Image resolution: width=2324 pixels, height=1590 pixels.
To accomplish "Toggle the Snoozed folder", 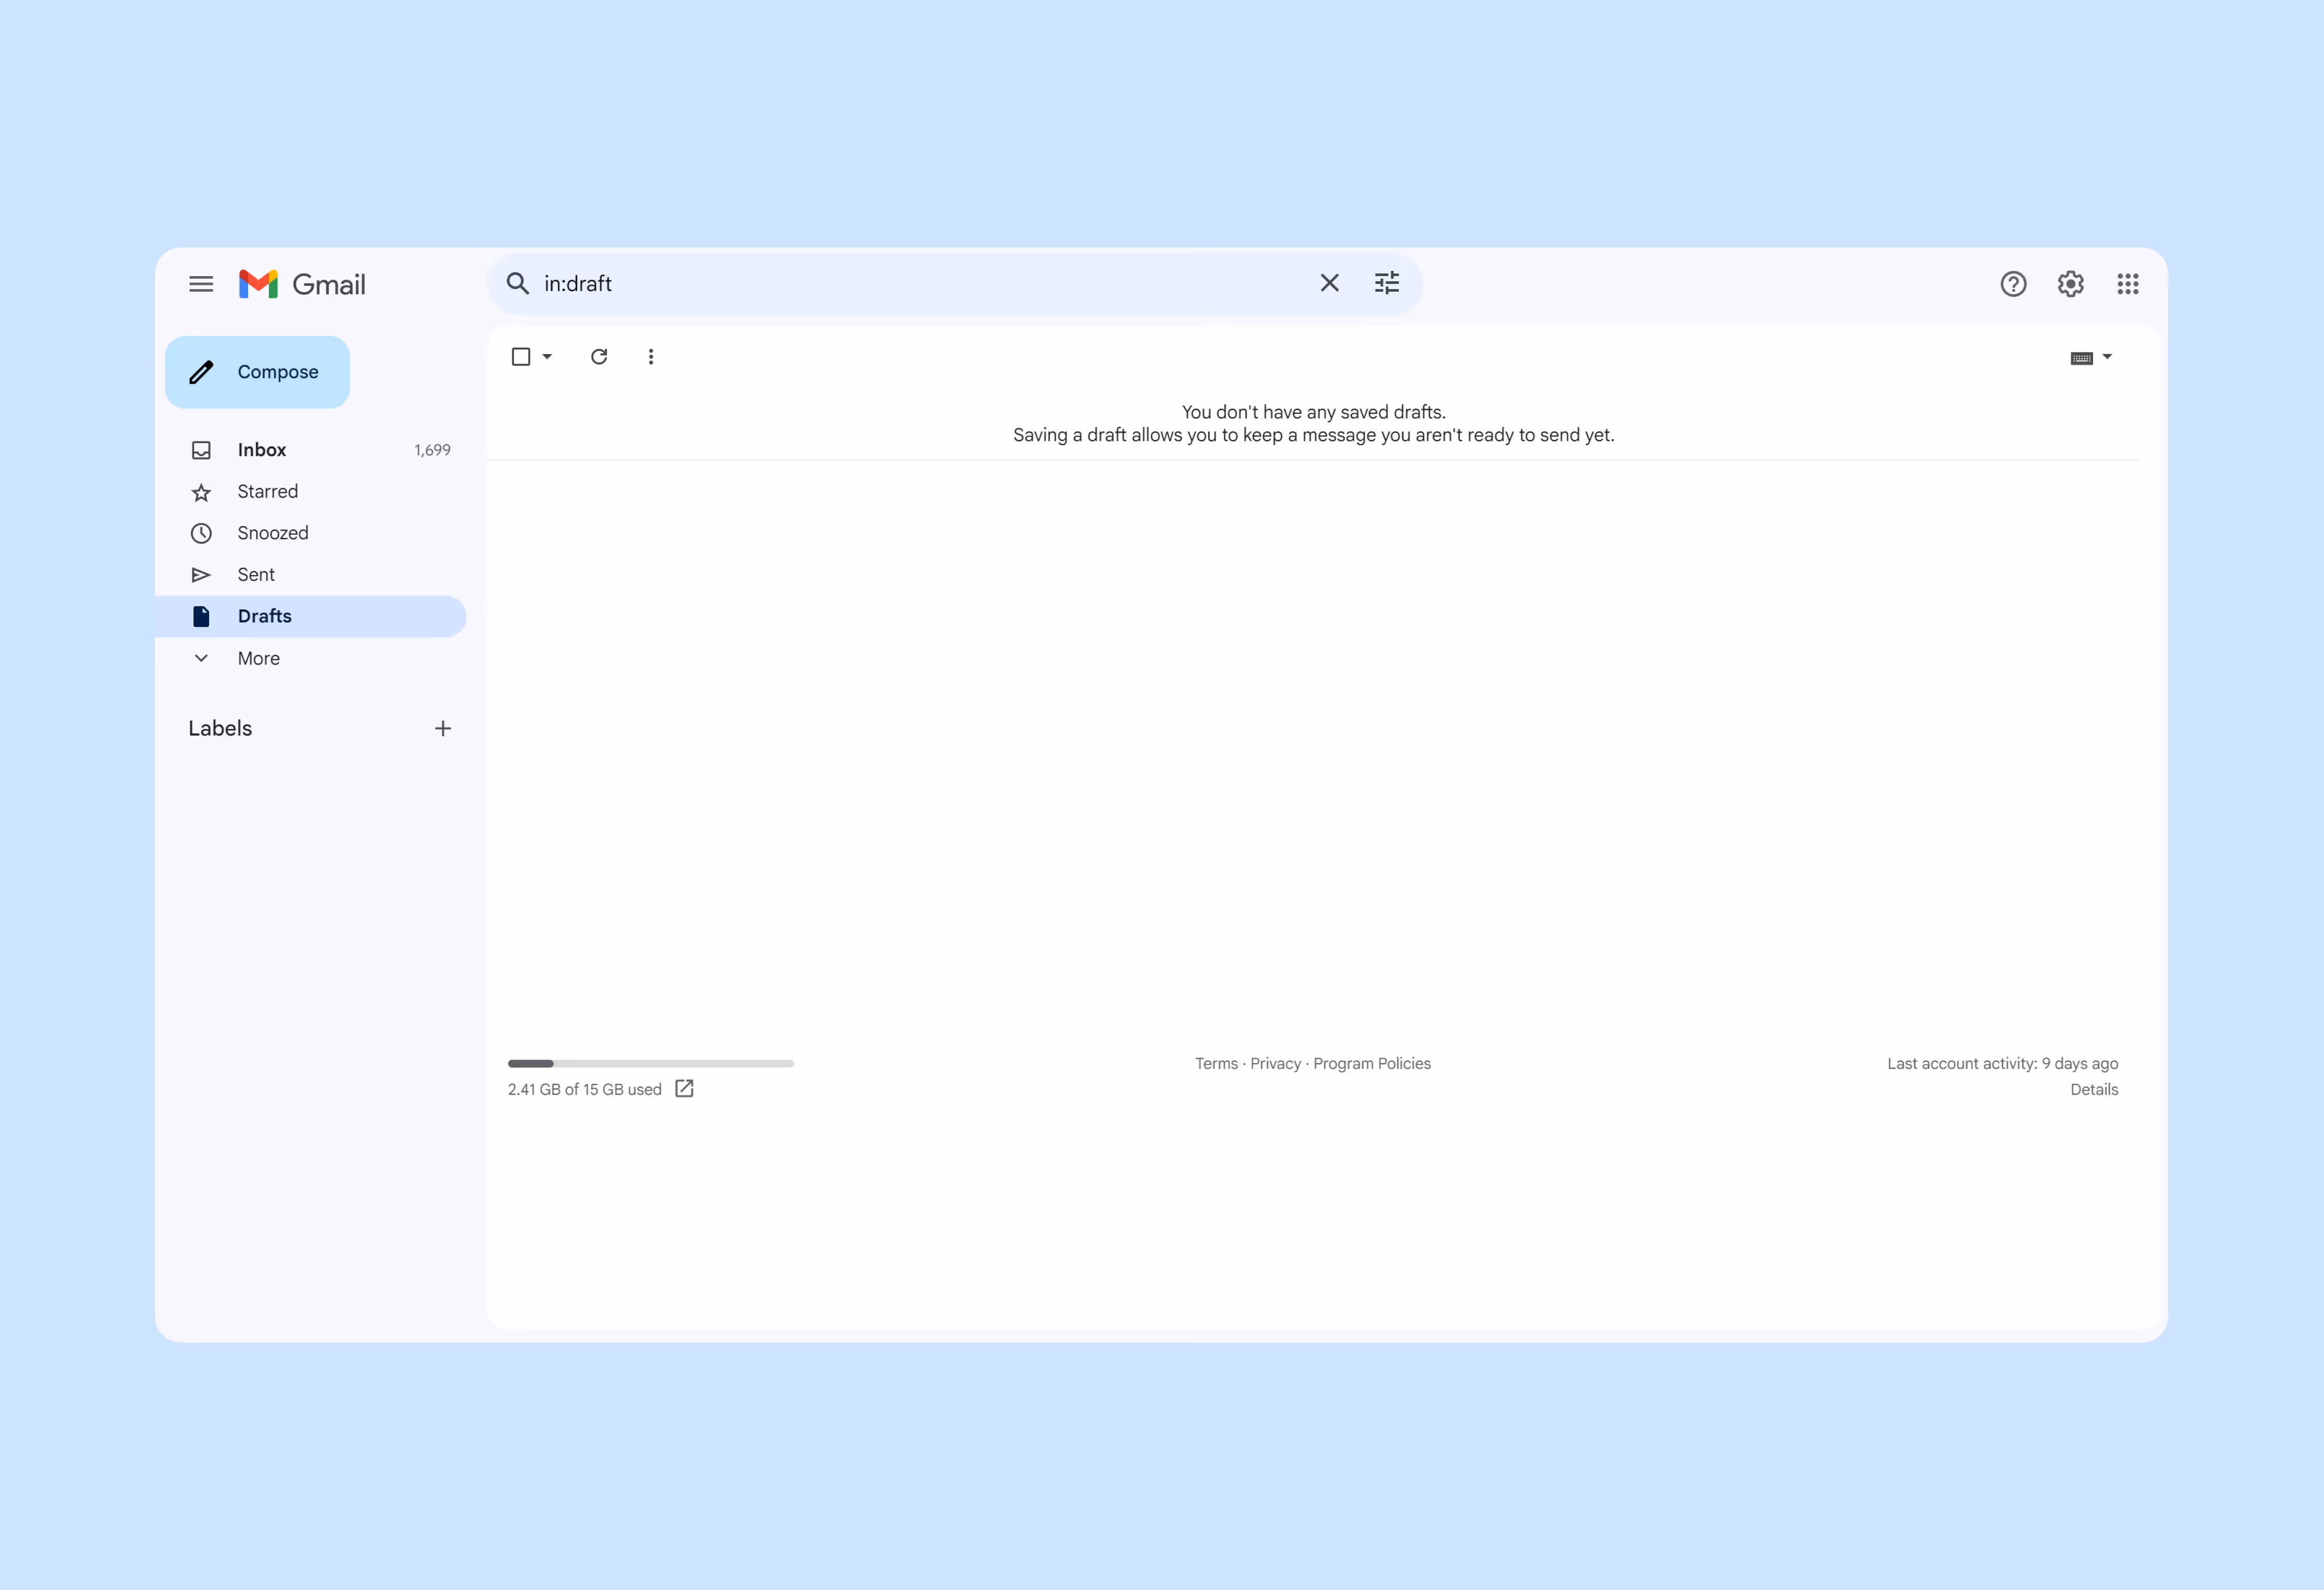I will coord(273,532).
